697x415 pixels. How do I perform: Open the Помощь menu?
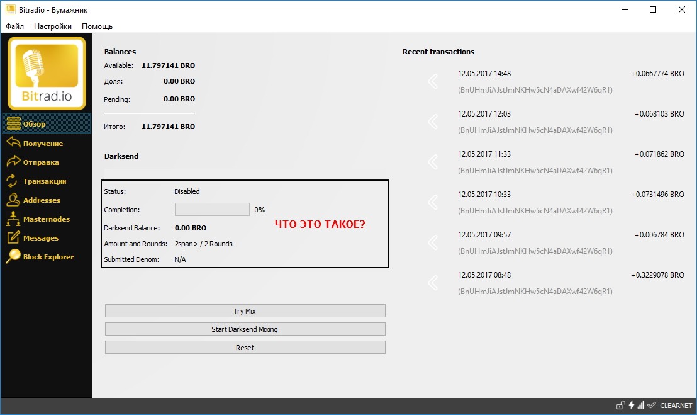(97, 26)
